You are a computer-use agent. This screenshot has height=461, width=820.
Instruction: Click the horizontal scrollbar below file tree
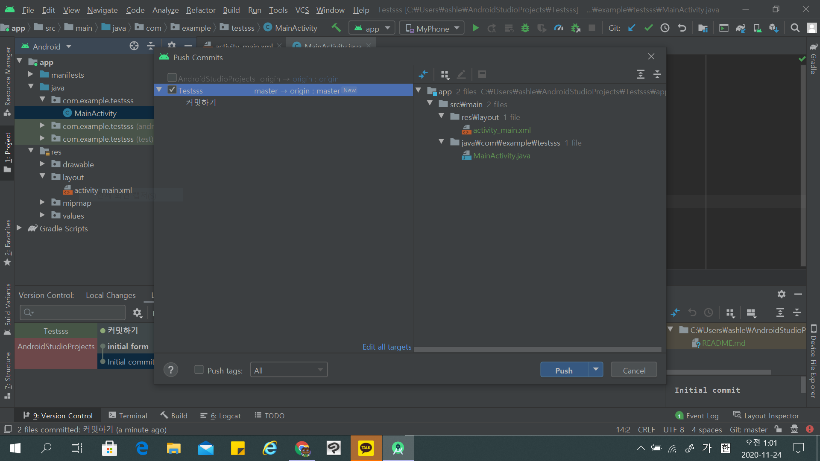tap(537, 350)
